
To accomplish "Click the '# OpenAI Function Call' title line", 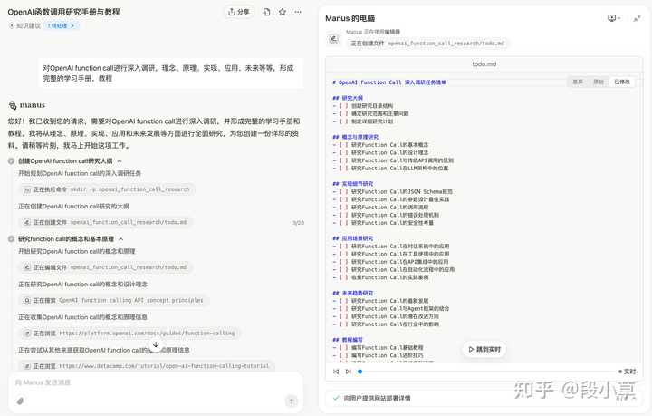I will pyautogui.click(x=389, y=82).
